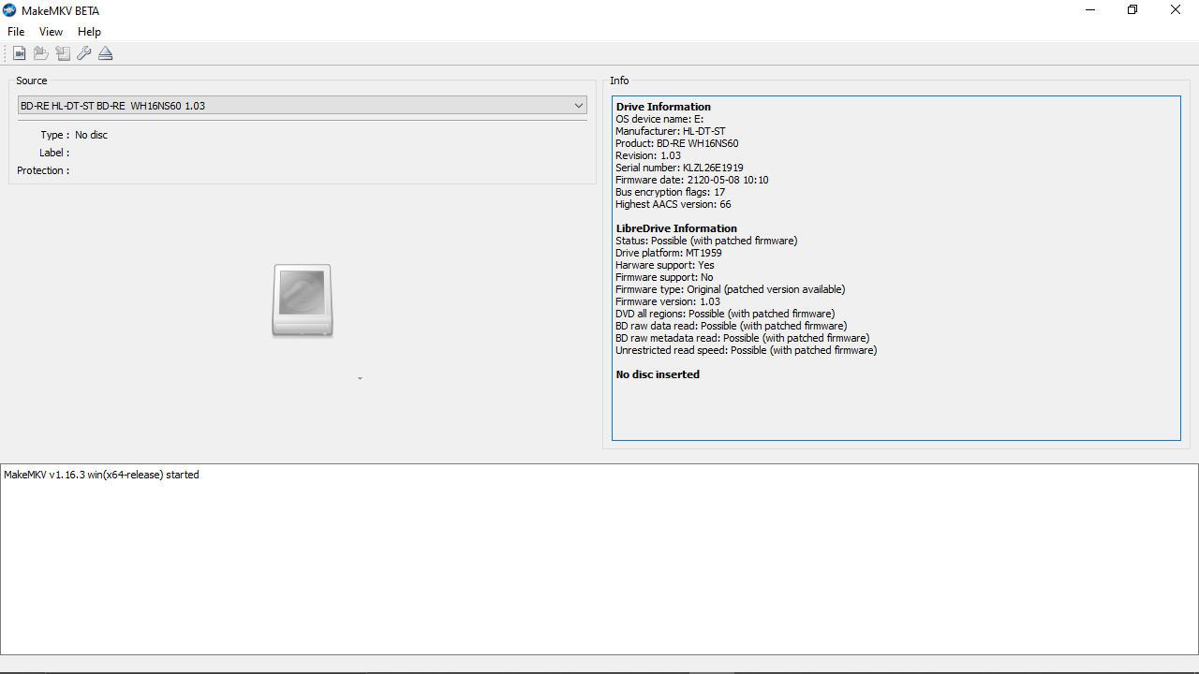Image resolution: width=1199 pixels, height=674 pixels.
Task: Click the "Drive Information" heading
Action: (663, 107)
